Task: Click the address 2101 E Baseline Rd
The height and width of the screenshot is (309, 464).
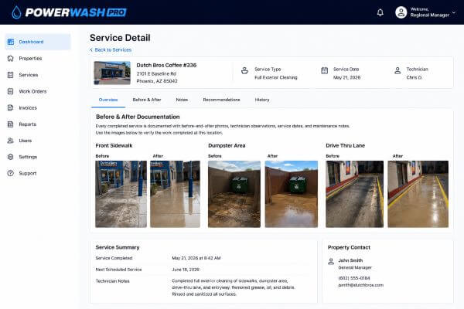Action: click(156, 73)
